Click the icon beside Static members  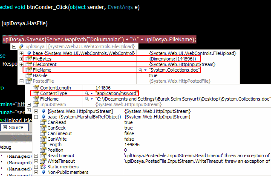pyautogui.click(x=42, y=167)
